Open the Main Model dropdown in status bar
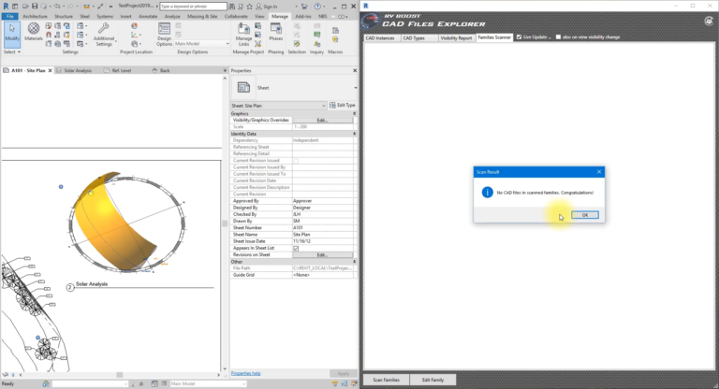This screenshot has height=389, width=719. (x=208, y=383)
